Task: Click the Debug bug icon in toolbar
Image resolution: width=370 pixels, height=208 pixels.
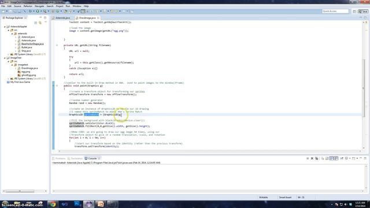Action: (x=30, y=12)
